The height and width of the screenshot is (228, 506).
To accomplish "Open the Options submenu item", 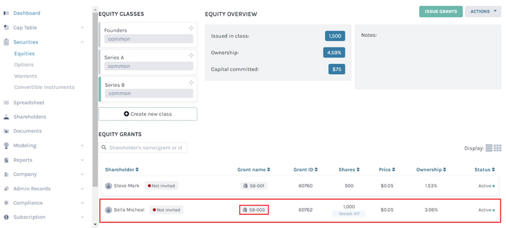I will pos(24,65).
